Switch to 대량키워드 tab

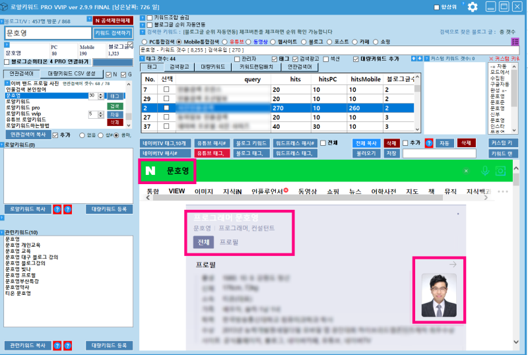pos(213,67)
